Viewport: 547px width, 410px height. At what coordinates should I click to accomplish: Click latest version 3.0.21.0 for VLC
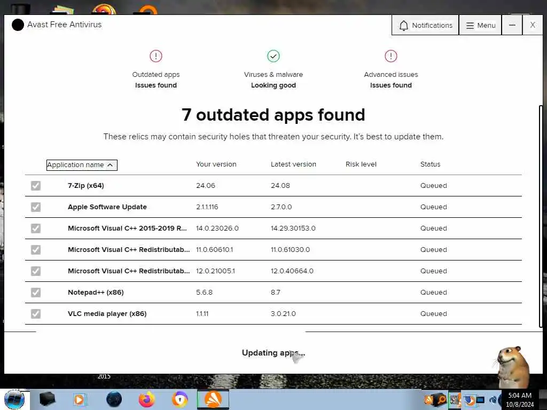click(283, 313)
